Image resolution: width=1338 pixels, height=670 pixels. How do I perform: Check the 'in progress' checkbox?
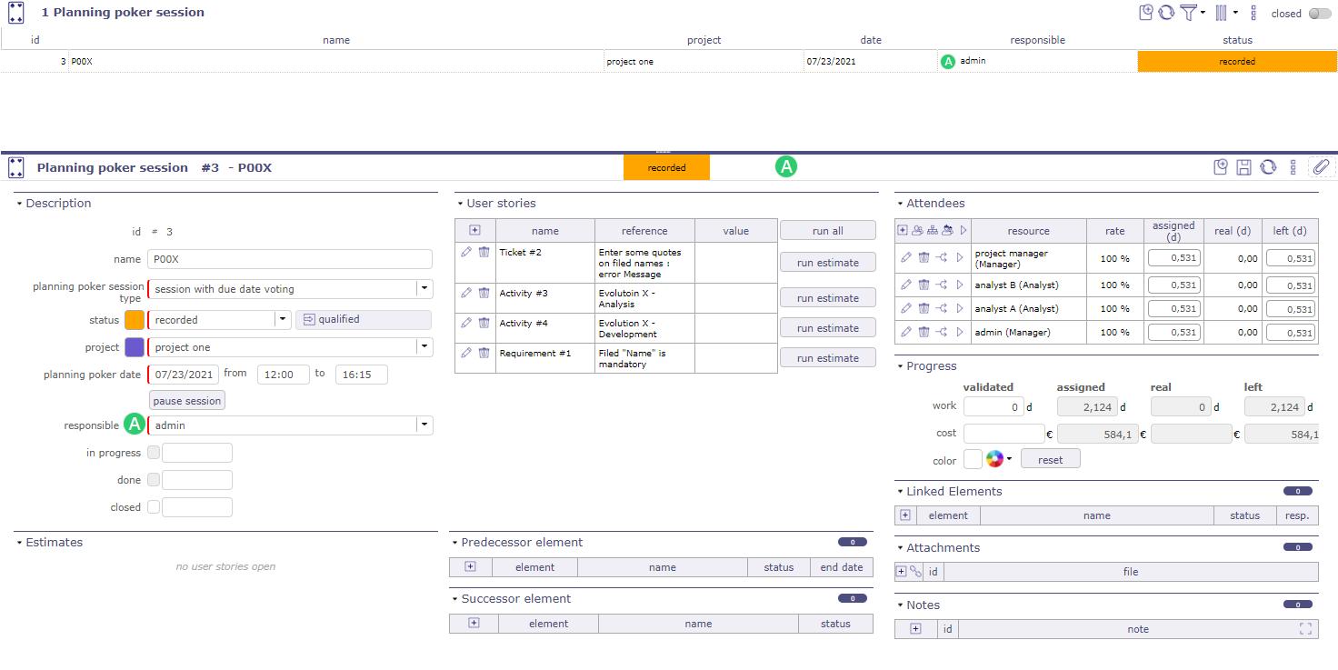coord(154,453)
